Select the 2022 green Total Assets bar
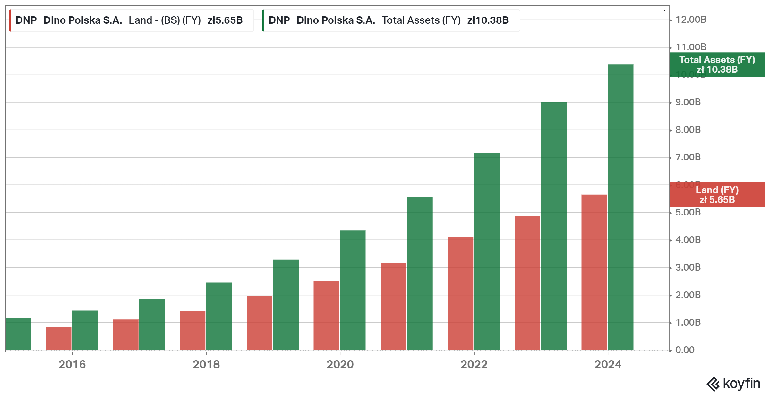The width and height of the screenshot is (770, 397). [x=487, y=251]
